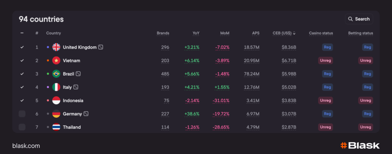Click the United Kingdom flag icon

(x=56, y=47)
